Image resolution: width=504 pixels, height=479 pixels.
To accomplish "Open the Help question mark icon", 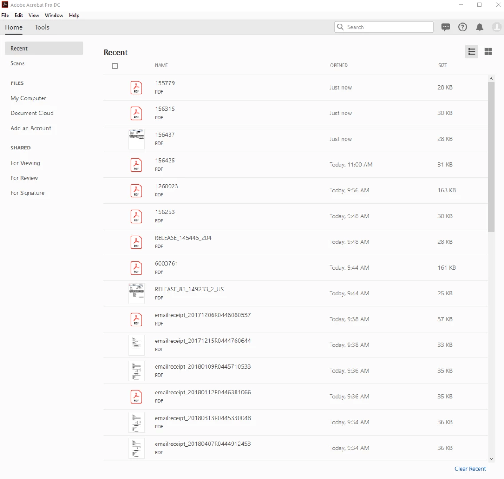I will 463,27.
